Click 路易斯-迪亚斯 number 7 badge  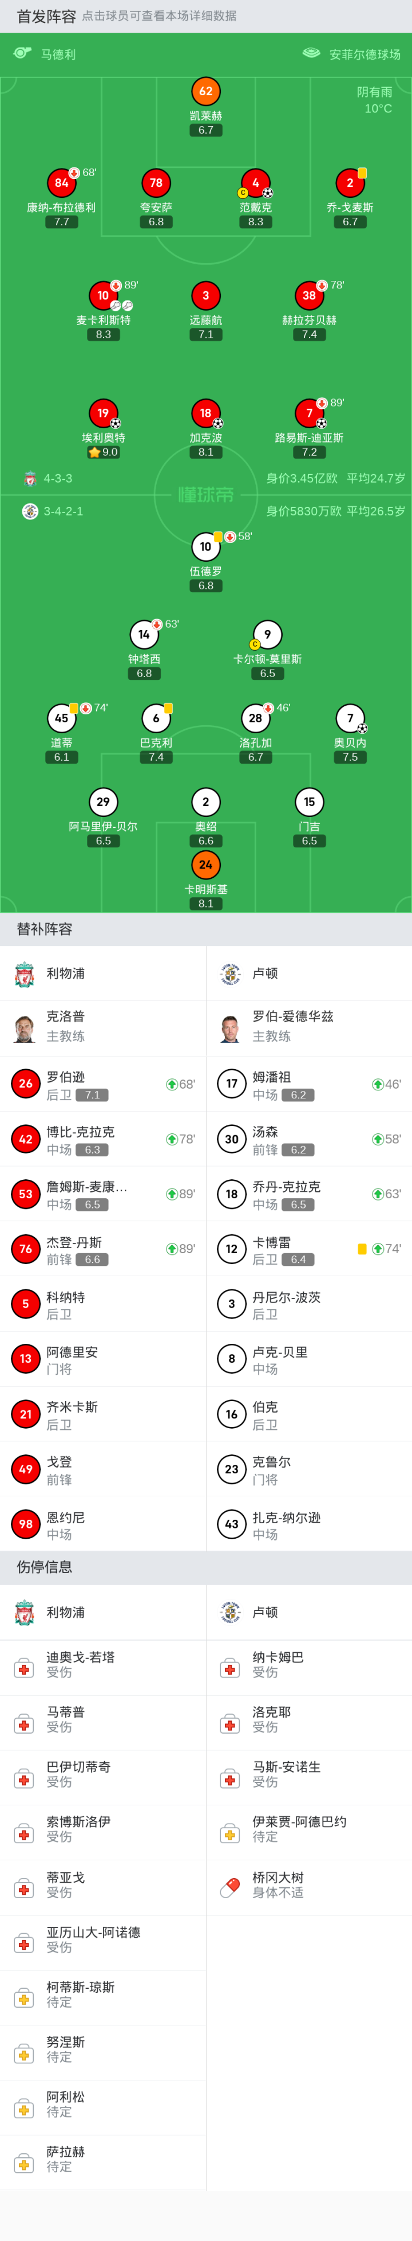310,413
